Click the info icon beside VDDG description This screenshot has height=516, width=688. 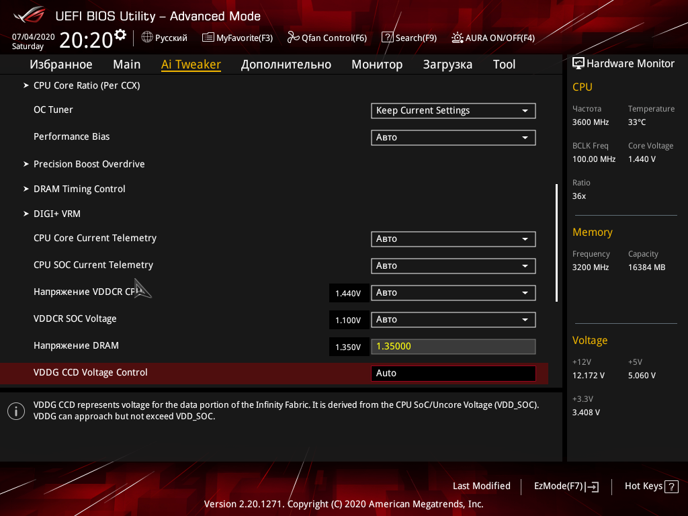coord(16,411)
